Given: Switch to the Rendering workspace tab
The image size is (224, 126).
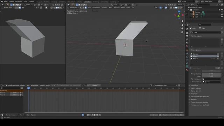Looking at the screenshot, I should pos(96,2).
